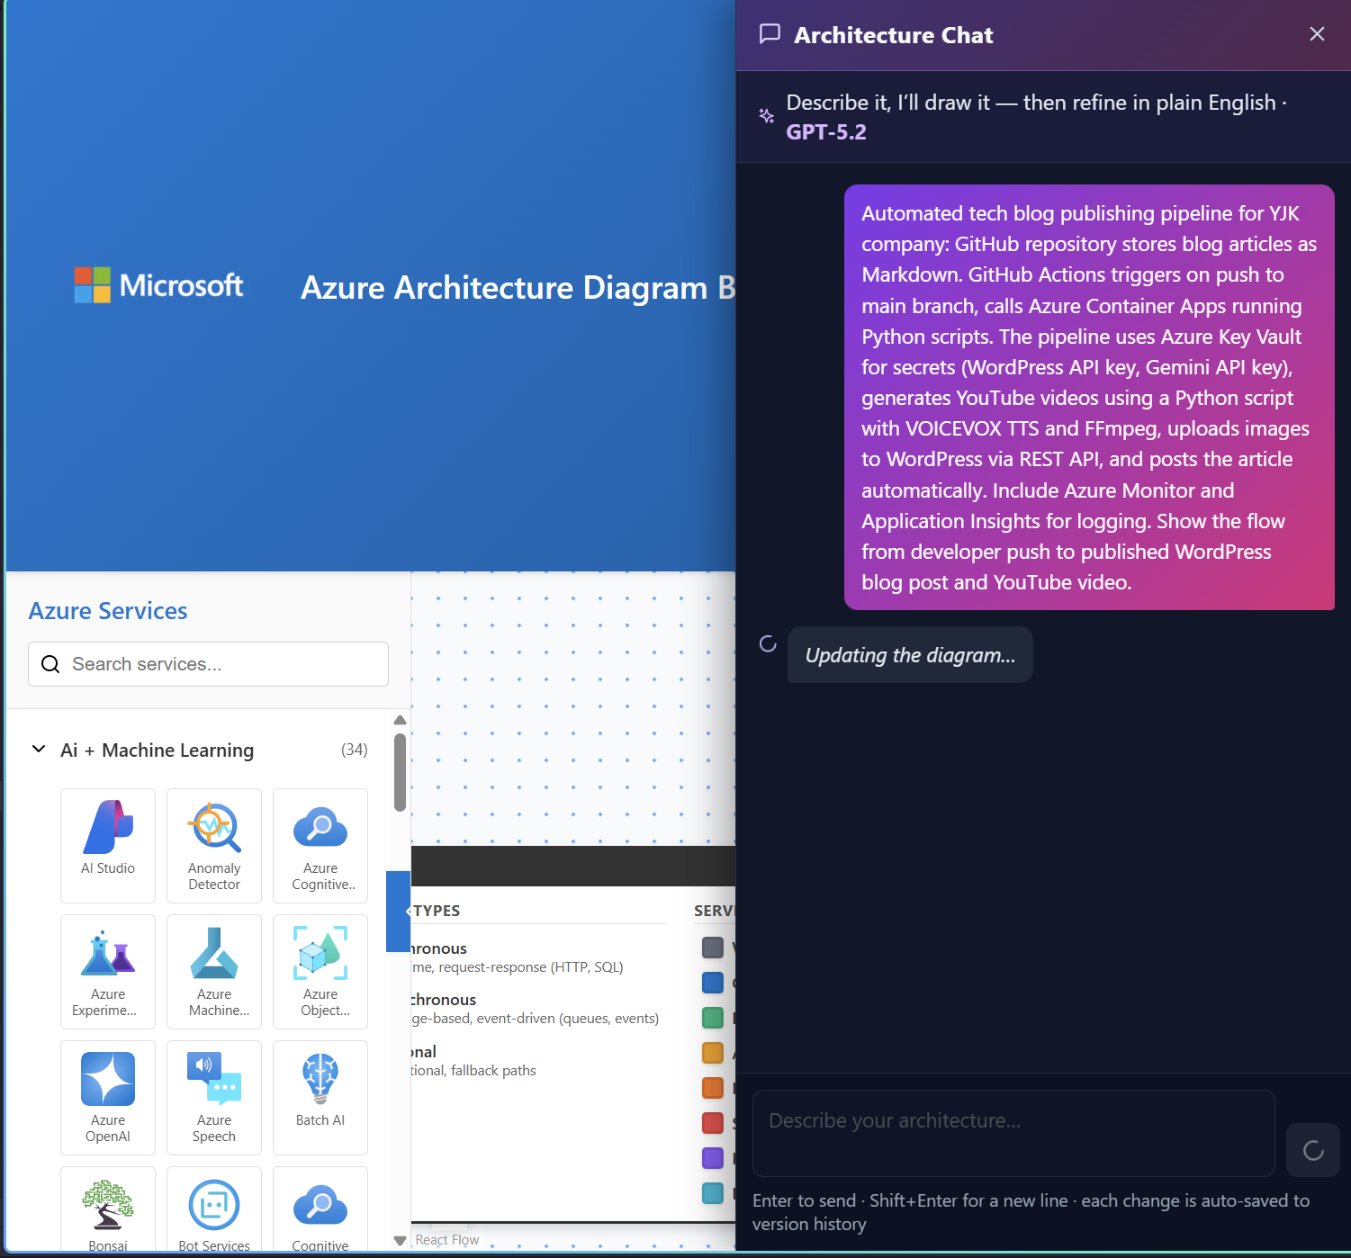Image resolution: width=1351 pixels, height=1258 pixels.
Task: Choose the Azure OpenAI service tile
Action: [x=108, y=1097]
